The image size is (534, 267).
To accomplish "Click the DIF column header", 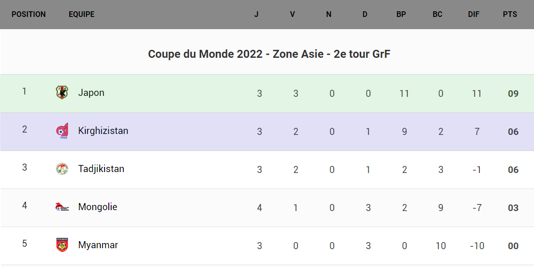I will click(474, 14).
